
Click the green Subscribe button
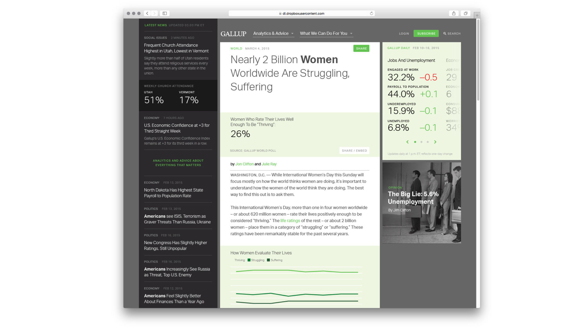tap(426, 34)
